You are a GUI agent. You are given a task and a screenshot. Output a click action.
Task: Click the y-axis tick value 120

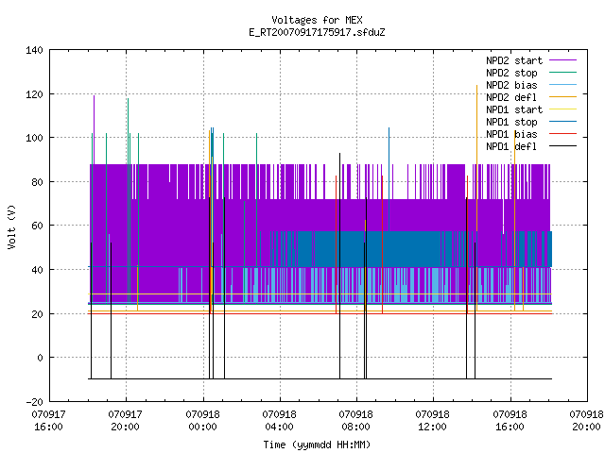coord(34,94)
